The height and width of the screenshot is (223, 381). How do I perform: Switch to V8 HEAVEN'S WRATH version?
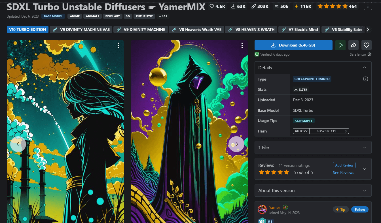pos(251,30)
